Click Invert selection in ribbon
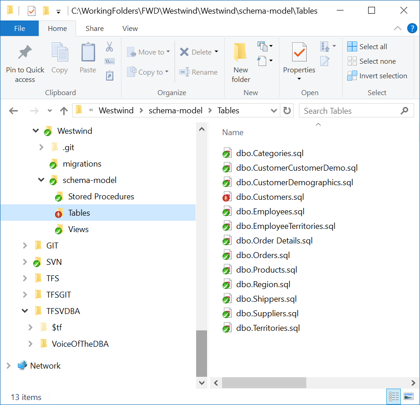The height and width of the screenshot is (405, 420). tap(378, 76)
